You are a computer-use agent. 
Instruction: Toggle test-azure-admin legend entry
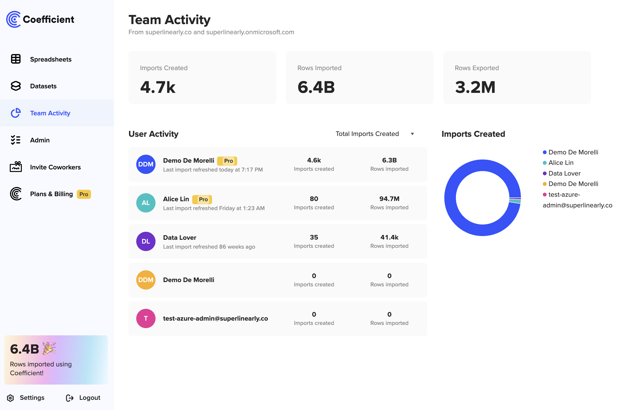pyautogui.click(x=564, y=195)
